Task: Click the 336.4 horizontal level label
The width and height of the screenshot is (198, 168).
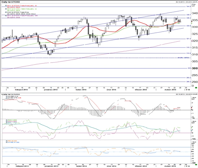Action: 189,18
